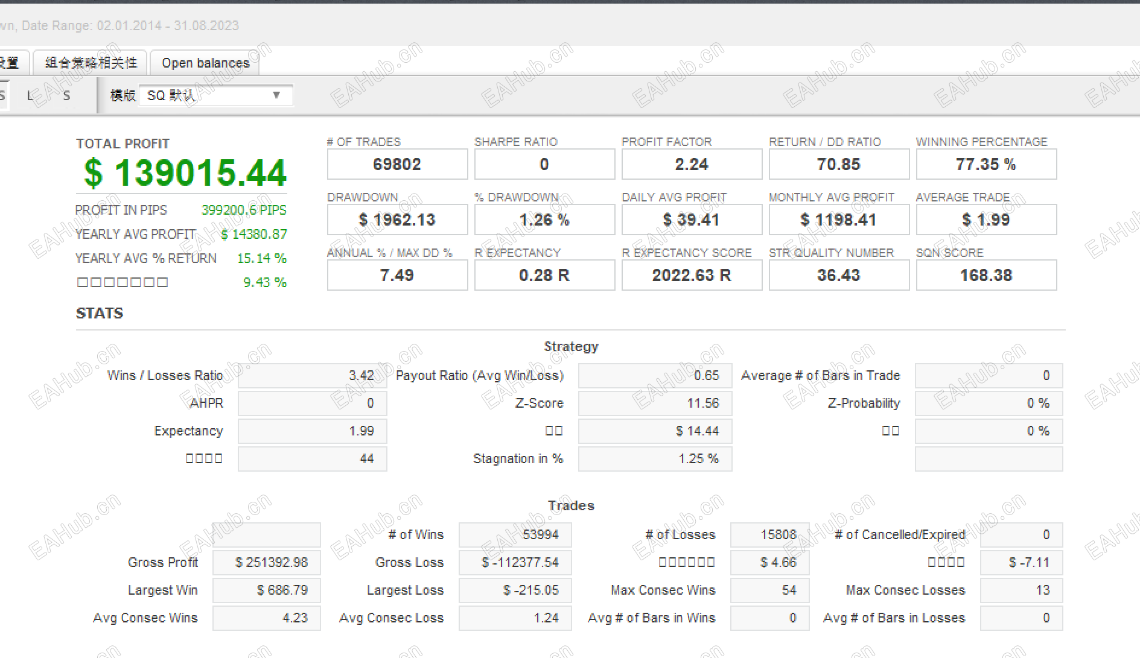
Task: Click the Return / DD Ratio box 70.85
Action: pyautogui.click(x=839, y=164)
